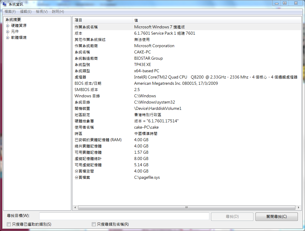The image size is (305, 231).
Task: Select the 已安裝的實體記憶體 (RAM) row
Action: click(187, 140)
